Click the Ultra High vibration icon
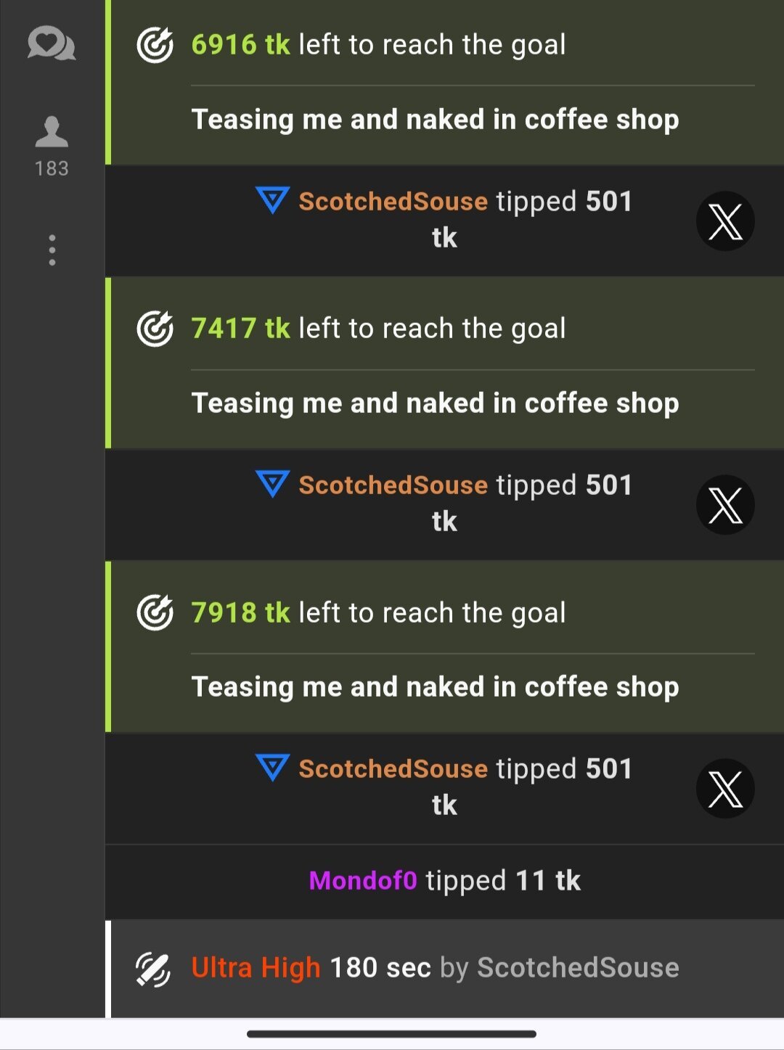Image resolution: width=784 pixels, height=1050 pixels. point(153,969)
